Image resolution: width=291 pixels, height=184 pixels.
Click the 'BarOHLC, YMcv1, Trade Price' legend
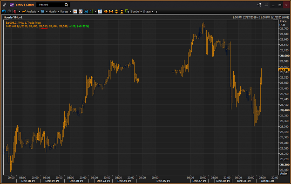(23, 23)
